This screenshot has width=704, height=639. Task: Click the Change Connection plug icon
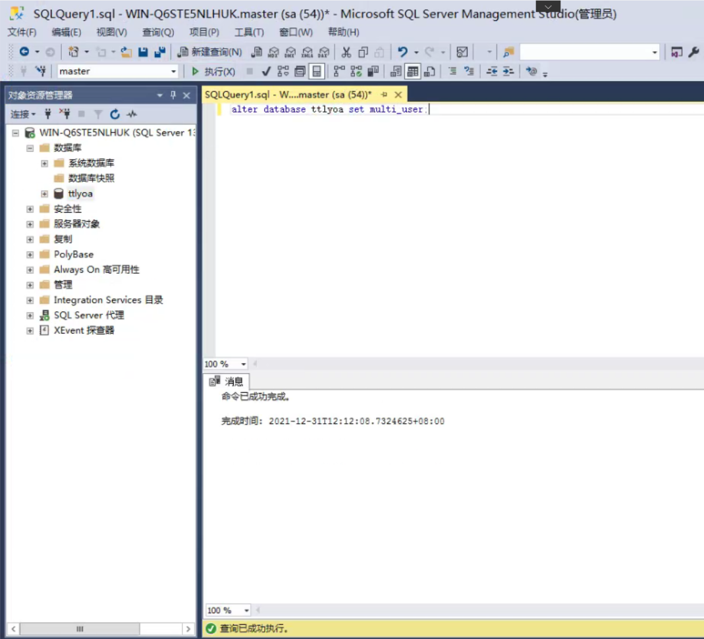(x=41, y=71)
